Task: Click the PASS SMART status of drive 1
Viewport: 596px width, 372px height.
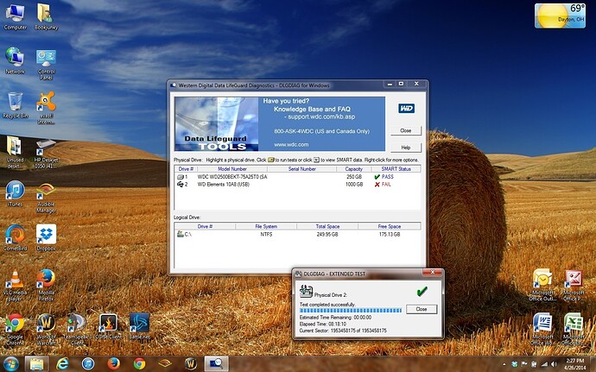Action: coord(384,177)
